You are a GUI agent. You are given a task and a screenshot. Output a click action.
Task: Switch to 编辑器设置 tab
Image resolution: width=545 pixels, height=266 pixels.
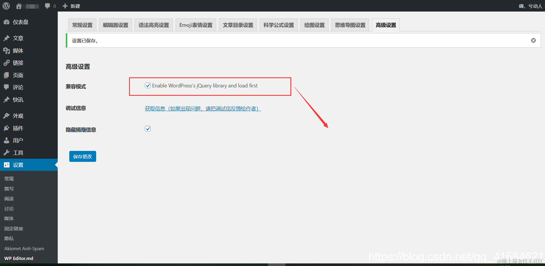[115, 25]
